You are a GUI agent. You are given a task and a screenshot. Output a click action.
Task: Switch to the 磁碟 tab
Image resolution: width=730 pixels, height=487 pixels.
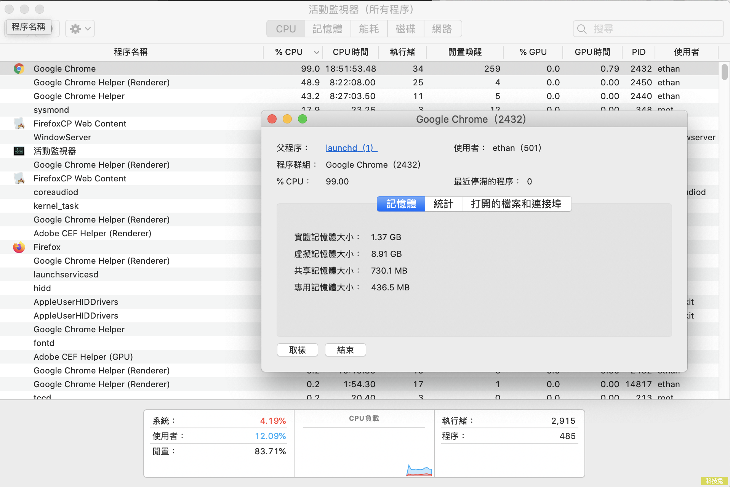[405, 29]
